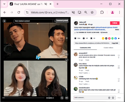The width and height of the screenshot is (125, 102).
Task: Bookmark this page with star icon
Action: coord(92,12)
